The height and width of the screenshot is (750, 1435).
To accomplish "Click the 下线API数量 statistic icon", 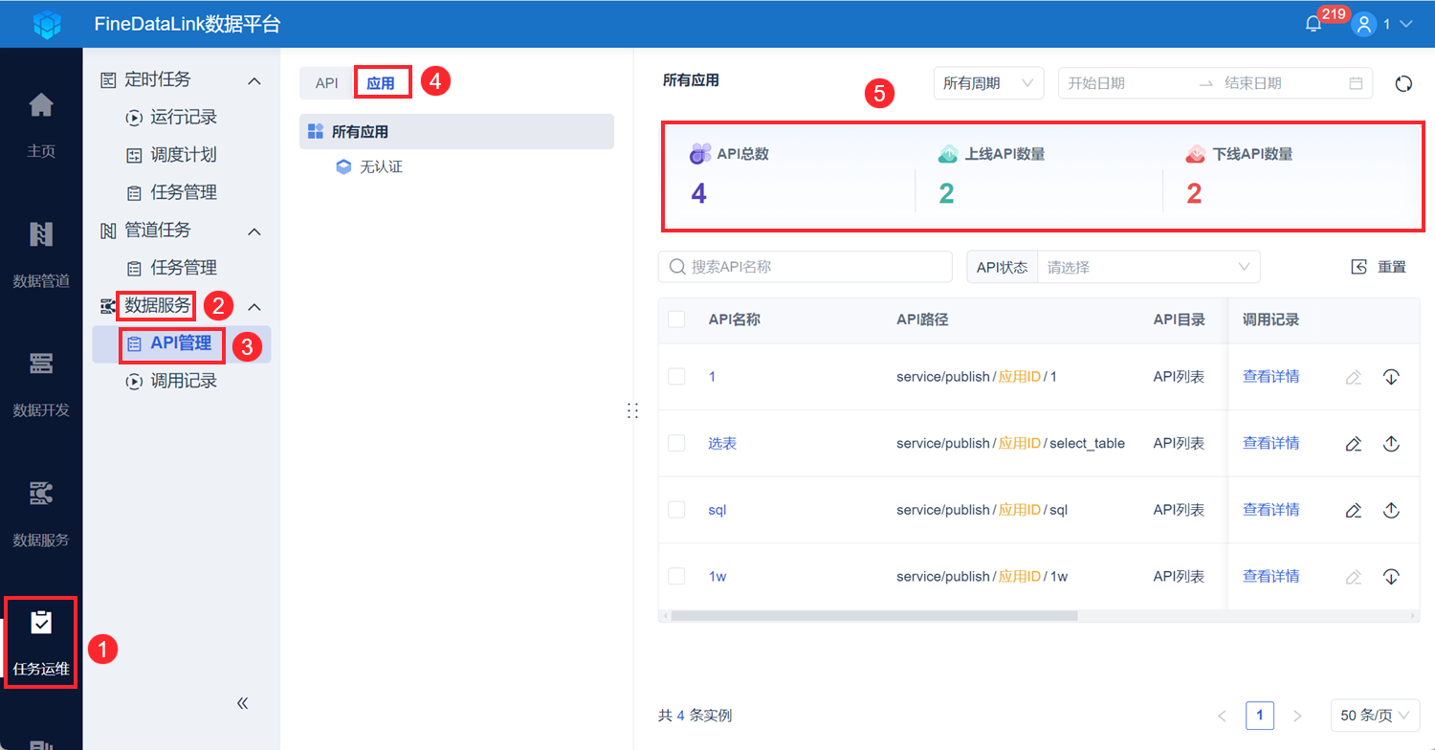I will pyautogui.click(x=1195, y=154).
